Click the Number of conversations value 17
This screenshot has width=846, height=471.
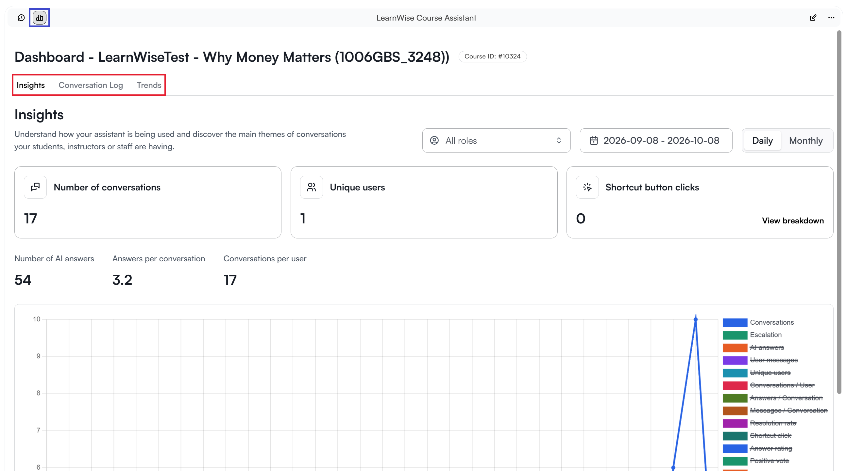[30, 219]
